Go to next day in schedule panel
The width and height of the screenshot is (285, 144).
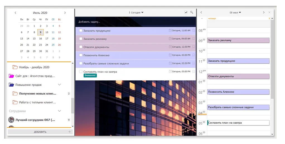(264, 13)
